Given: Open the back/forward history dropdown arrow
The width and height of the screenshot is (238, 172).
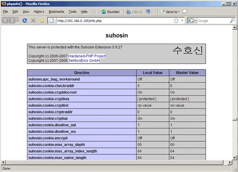Looking at the screenshot, I should click(x=17, y=20).
